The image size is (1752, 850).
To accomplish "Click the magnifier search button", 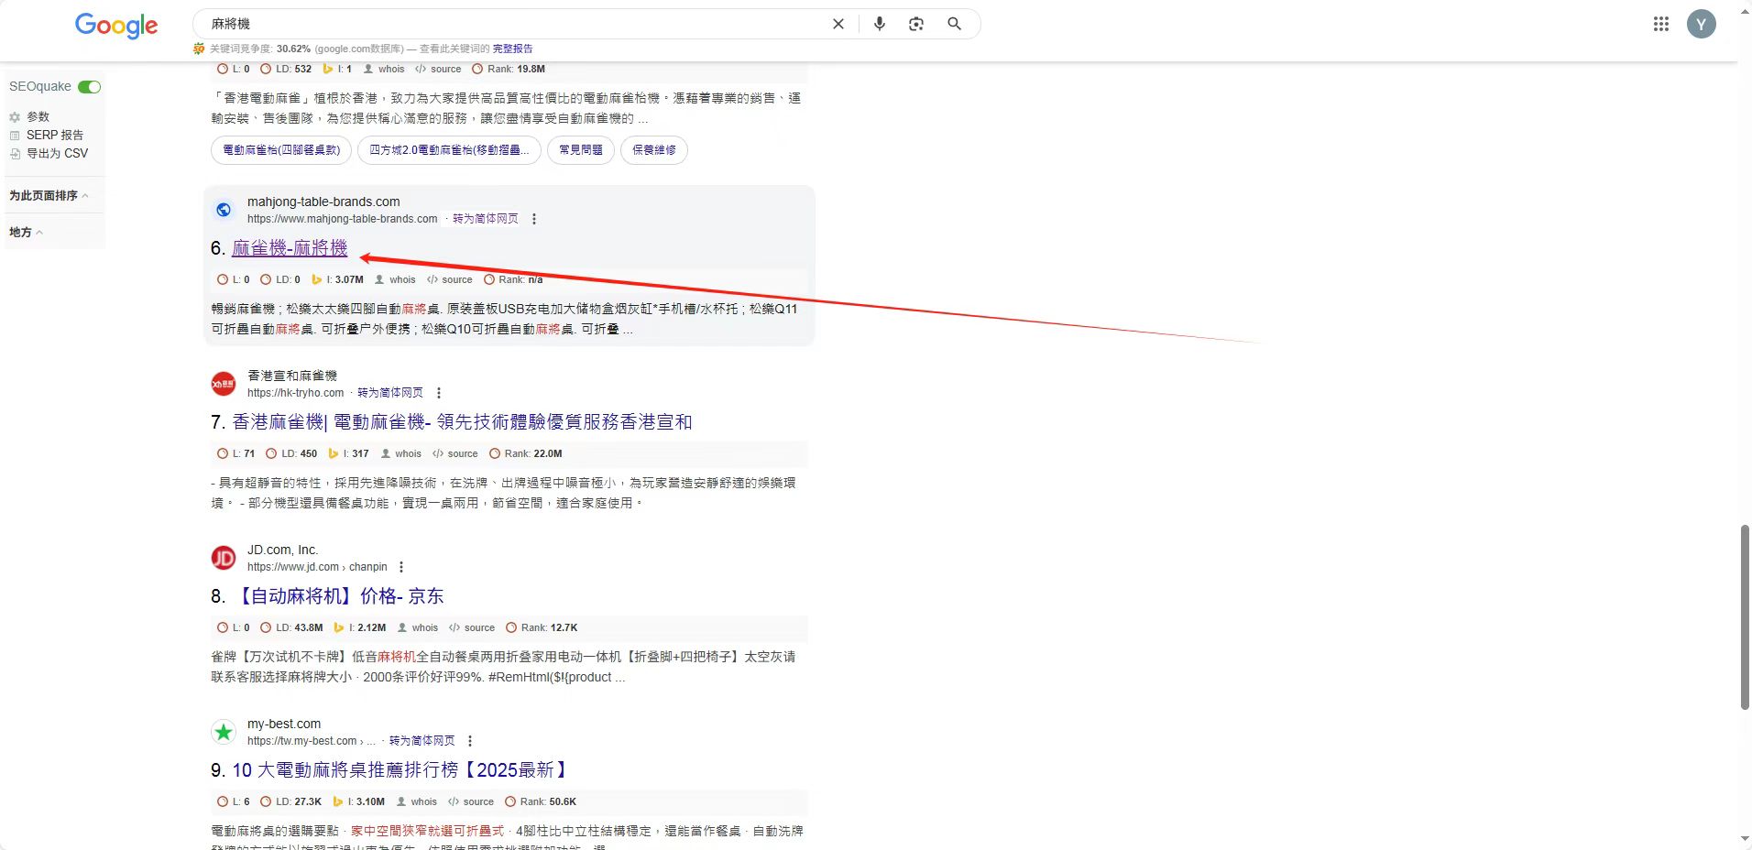I will pyautogui.click(x=954, y=24).
